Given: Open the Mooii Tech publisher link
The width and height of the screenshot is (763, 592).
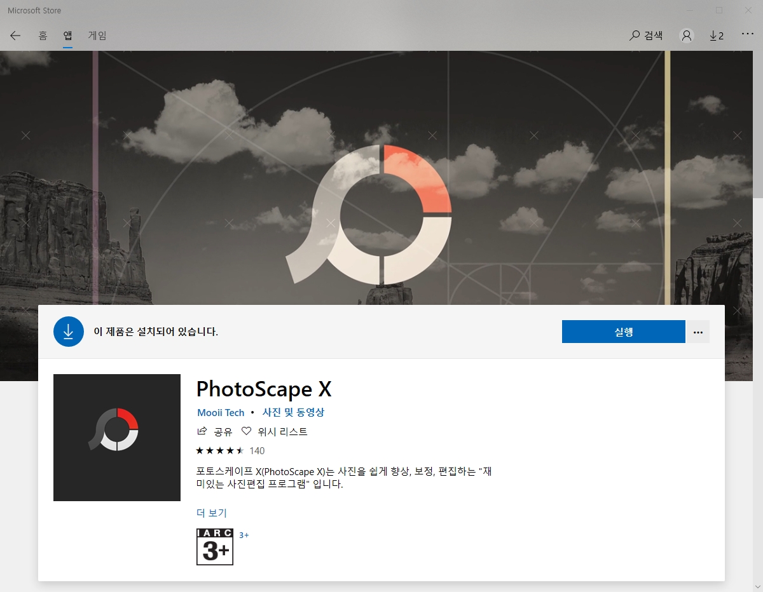Looking at the screenshot, I should coord(221,413).
